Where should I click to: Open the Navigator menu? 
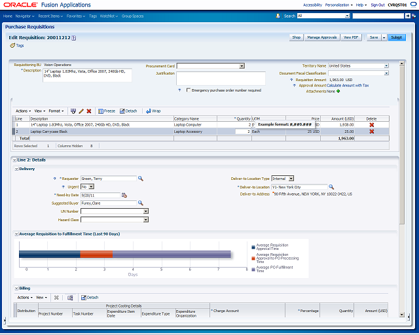tap(25, 16)
